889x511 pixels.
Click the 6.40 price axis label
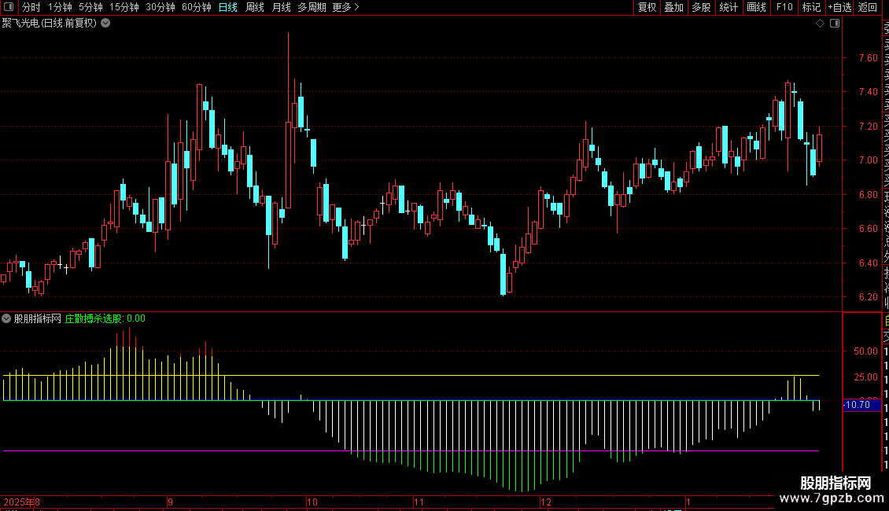(868, 263)
